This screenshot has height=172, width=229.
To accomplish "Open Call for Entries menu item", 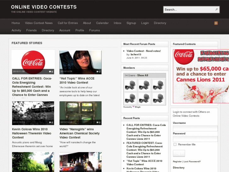I will click(68, 23).
